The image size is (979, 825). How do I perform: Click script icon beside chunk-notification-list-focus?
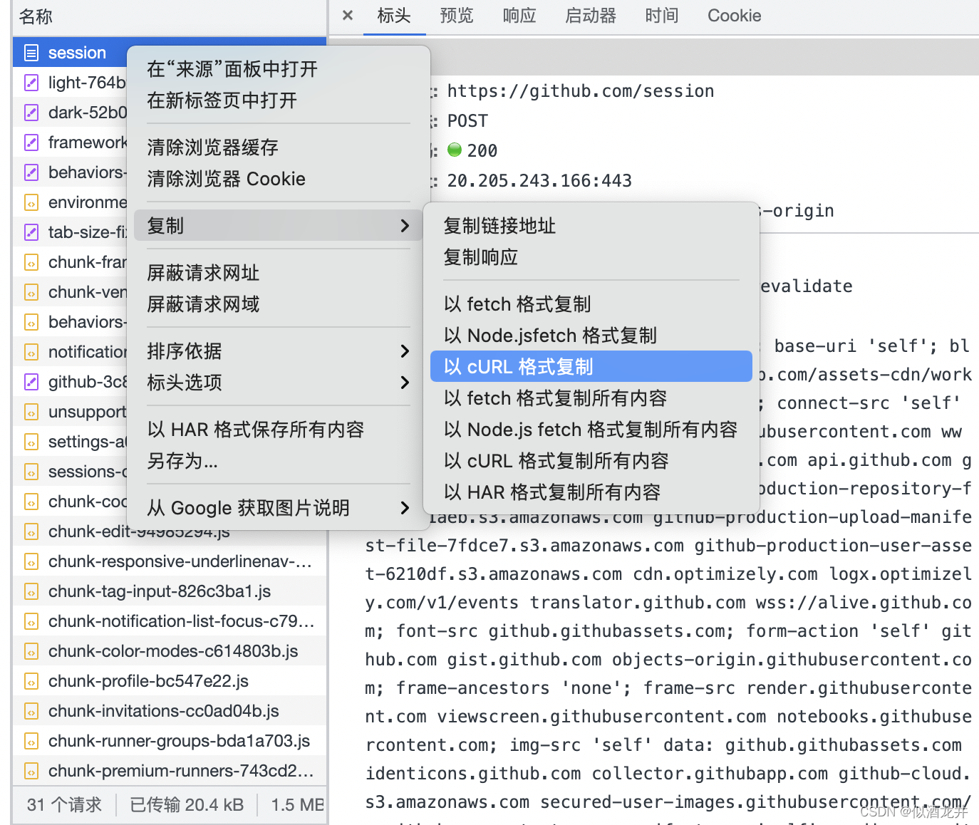(x=31, y=621)
